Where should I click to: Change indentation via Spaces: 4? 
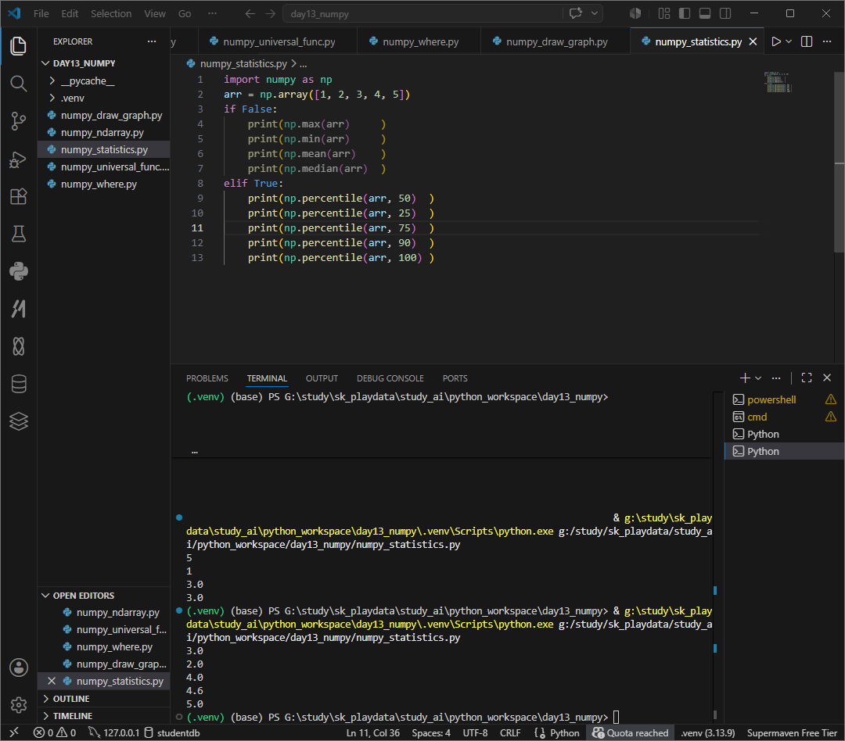click(x=430, y=732)
